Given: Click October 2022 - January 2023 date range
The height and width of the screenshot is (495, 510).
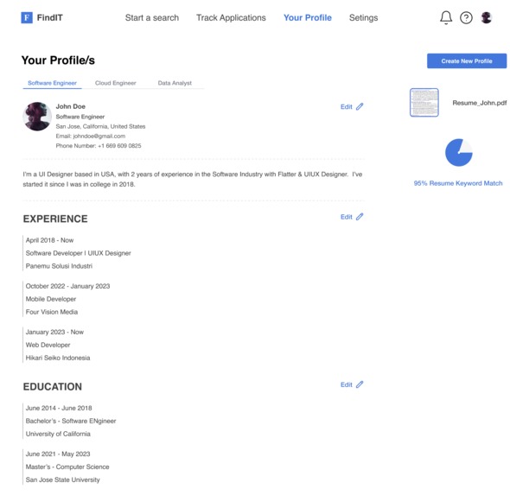Looking at the screenshot, I should [67, 286].
